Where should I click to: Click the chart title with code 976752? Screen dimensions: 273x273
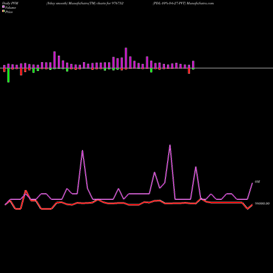[85, 3]
